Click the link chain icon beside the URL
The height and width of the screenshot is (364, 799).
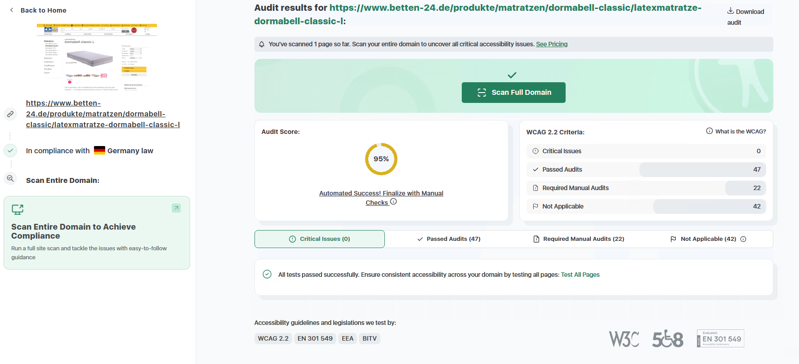point(10,114)
